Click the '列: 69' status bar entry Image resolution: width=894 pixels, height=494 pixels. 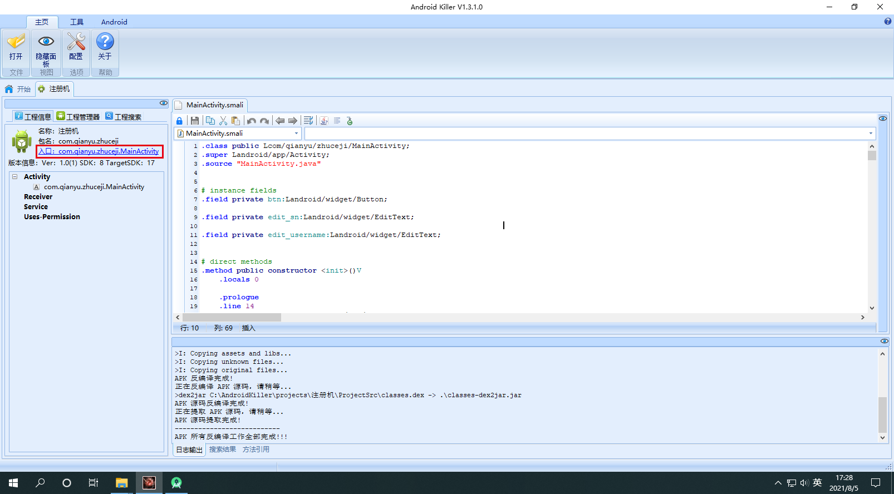click(223, 328)
